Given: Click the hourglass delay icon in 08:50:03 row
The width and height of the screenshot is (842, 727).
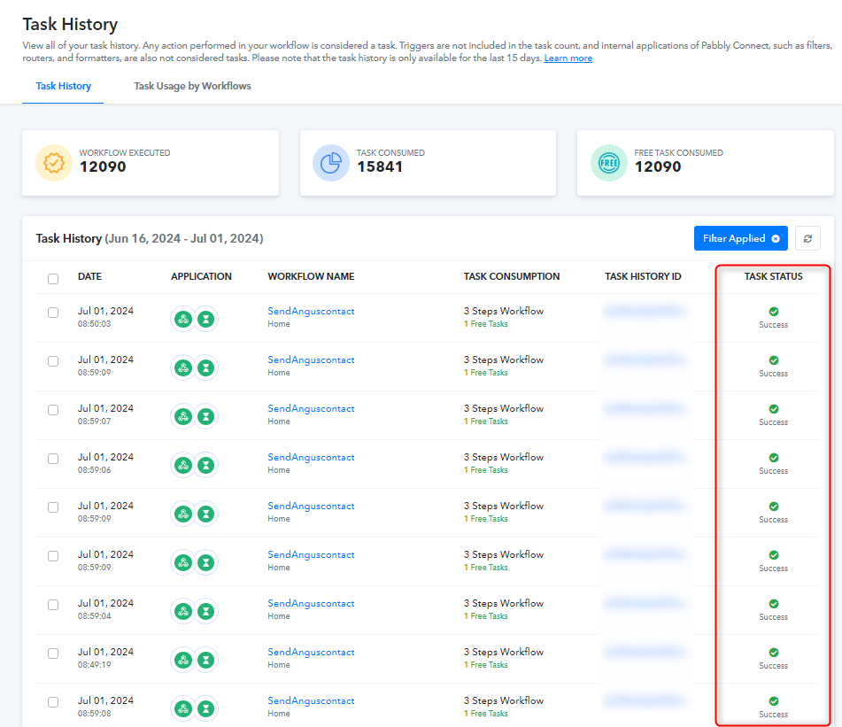Looking at the screenshot, I should coord(205,320).
